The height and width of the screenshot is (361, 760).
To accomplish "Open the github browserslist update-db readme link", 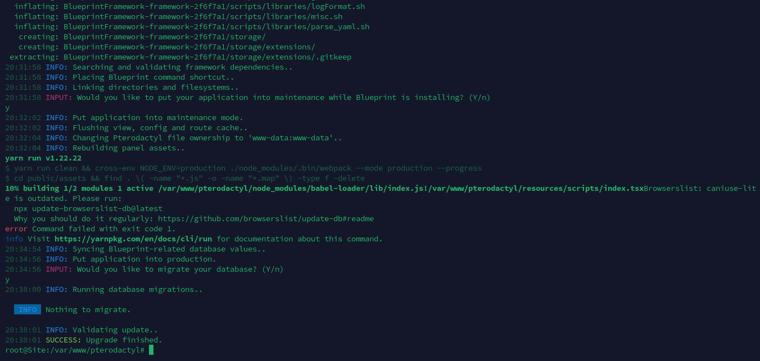I will coord(266,218).
